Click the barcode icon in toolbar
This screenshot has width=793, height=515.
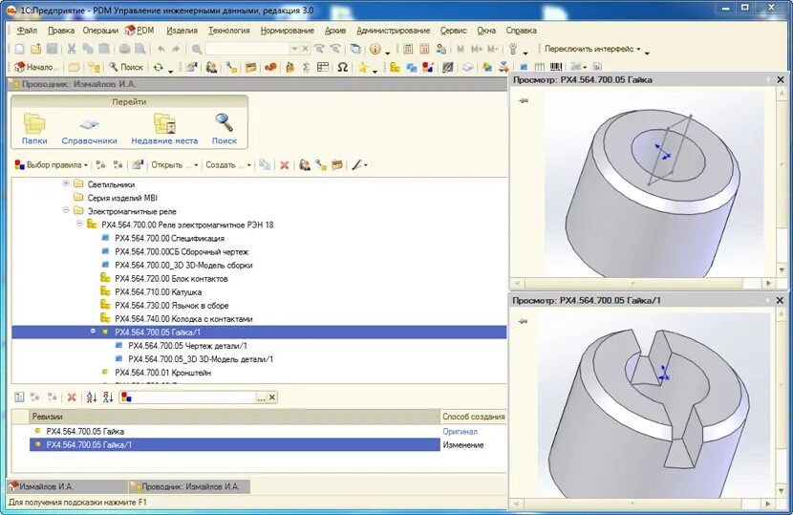556,66
